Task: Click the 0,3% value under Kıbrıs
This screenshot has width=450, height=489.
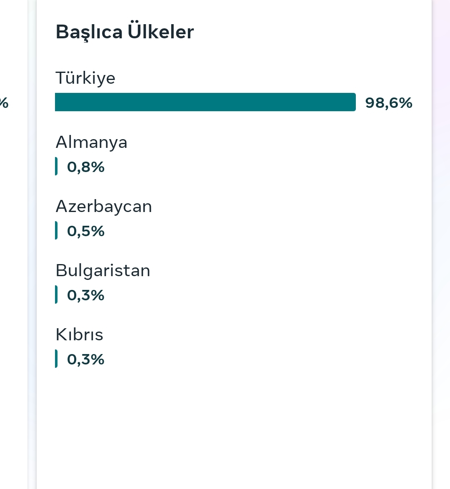Action: pyautogui.click(x=85, y=359)
